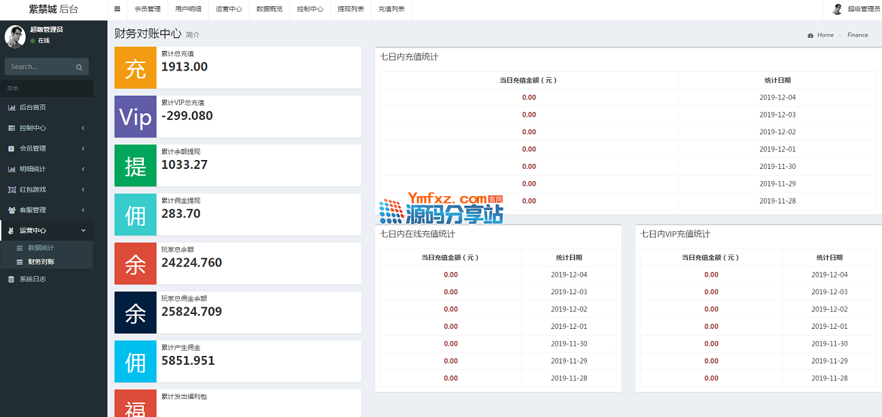Click the orange 充 tile icon
The height and width of the screenshot is (417, 882).
point(136,68)
